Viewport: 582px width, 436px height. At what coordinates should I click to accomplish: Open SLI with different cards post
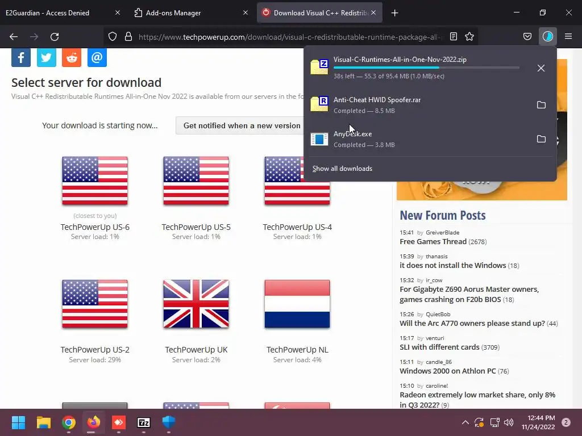(439, 347)
